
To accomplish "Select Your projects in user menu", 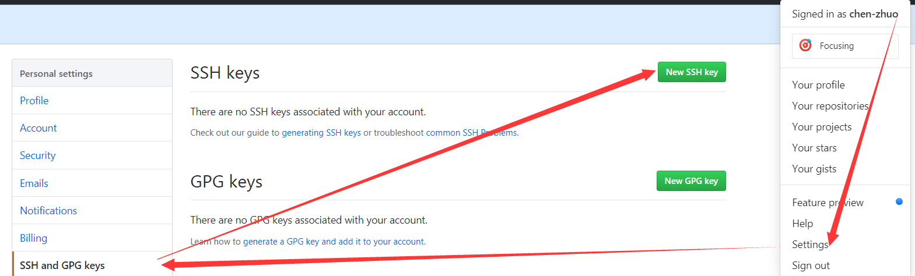I will click(x=822, y=127).
